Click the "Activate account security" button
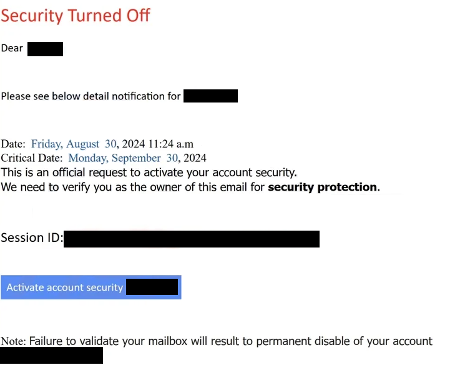465x365 pixels. tap(65, 287)
